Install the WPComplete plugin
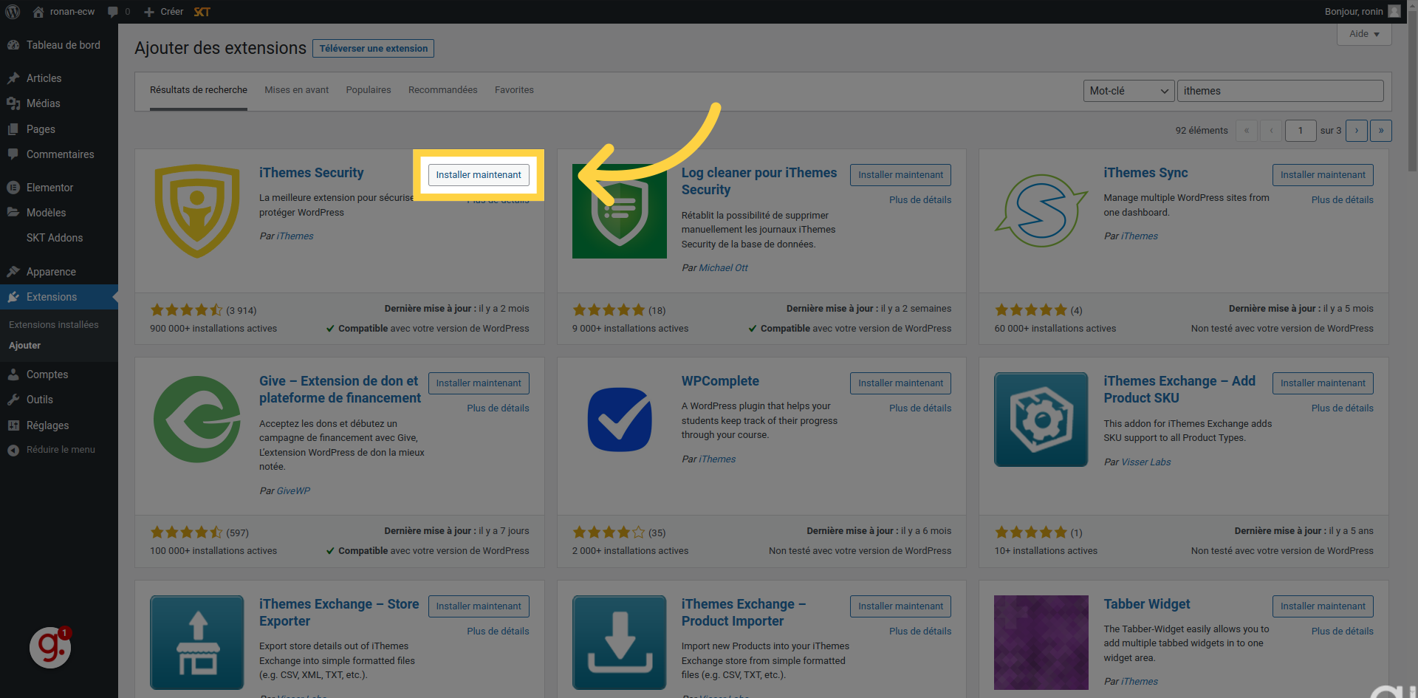This screenshot has width=1418, height=698. point(900,383)
